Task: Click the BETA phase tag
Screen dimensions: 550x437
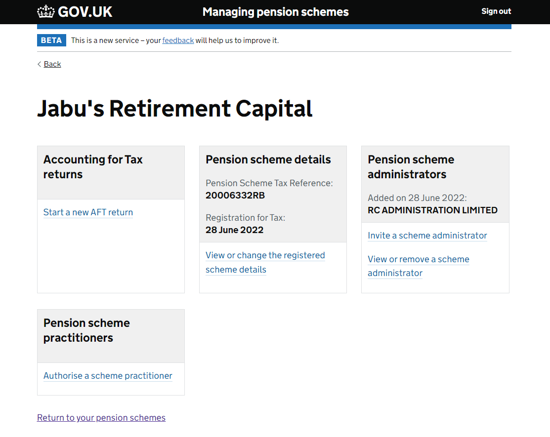Action: pyautogui.click(x=51, y=40)
